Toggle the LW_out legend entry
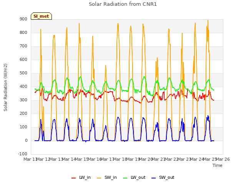 point(134,177)
